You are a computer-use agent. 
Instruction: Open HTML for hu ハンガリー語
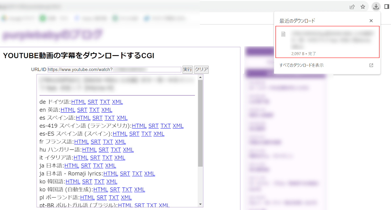point(89,150)
